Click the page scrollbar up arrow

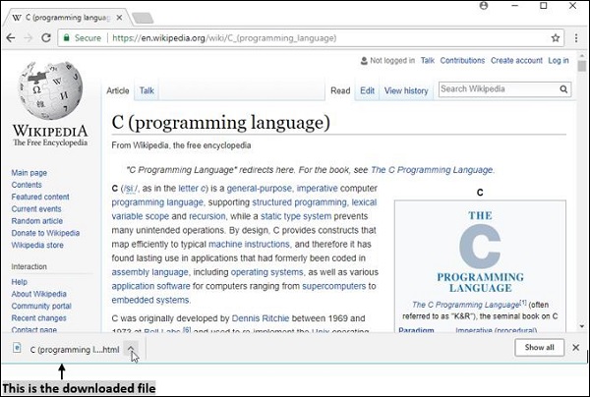click(582, 55)
